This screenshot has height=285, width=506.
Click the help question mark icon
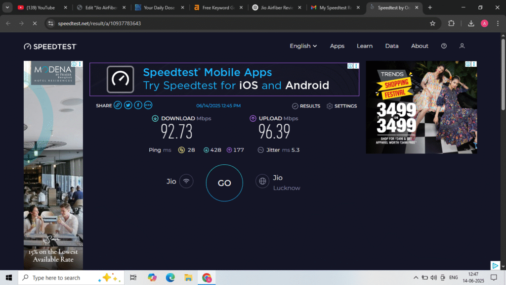coord(444,46)
